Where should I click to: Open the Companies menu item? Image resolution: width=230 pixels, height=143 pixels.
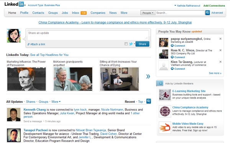98,13
